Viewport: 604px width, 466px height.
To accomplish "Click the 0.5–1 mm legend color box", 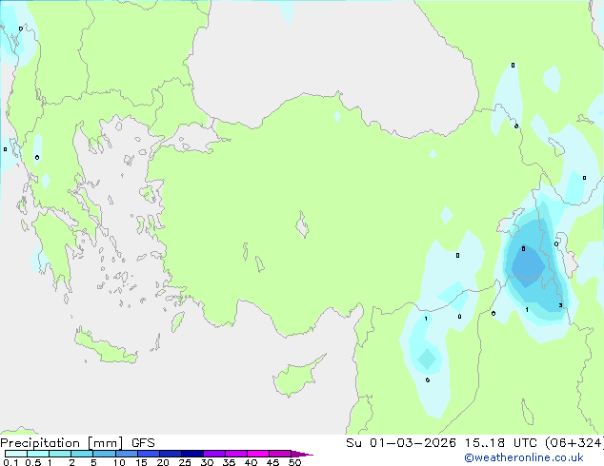I will (x=38, y=454).
